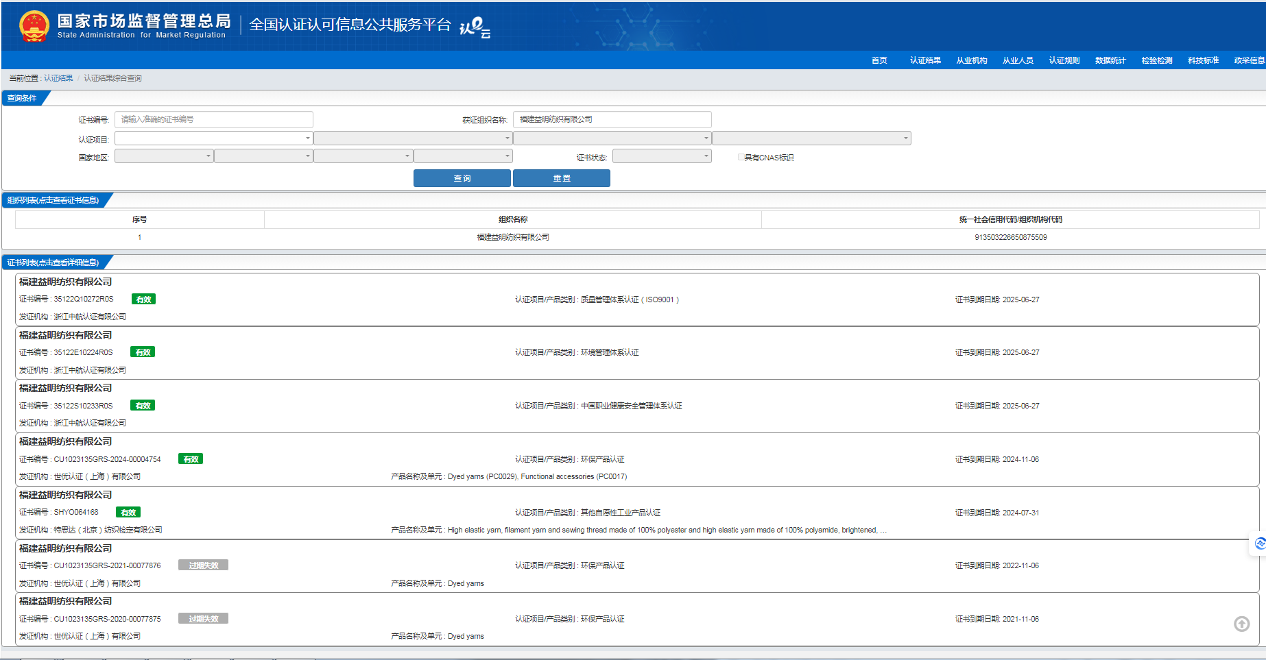1266x660 pixels.
Task: Click 过期失效 badge for CU1023135GRS-2021-00077876
Action: (x=203, y=565)
